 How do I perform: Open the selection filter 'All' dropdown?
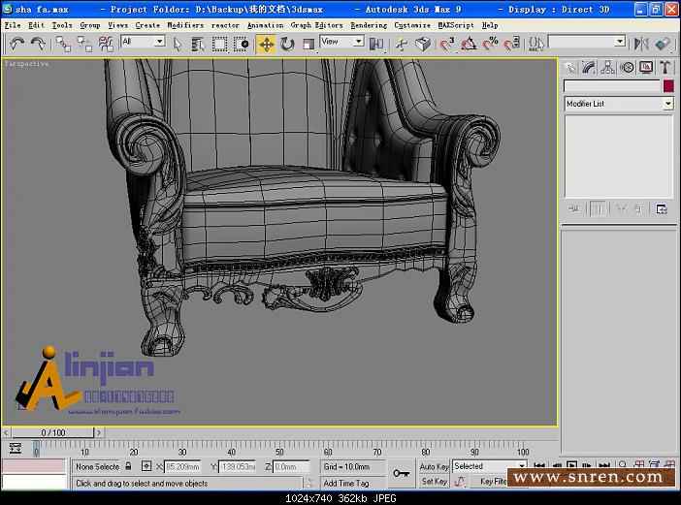(x=143, y=42)
